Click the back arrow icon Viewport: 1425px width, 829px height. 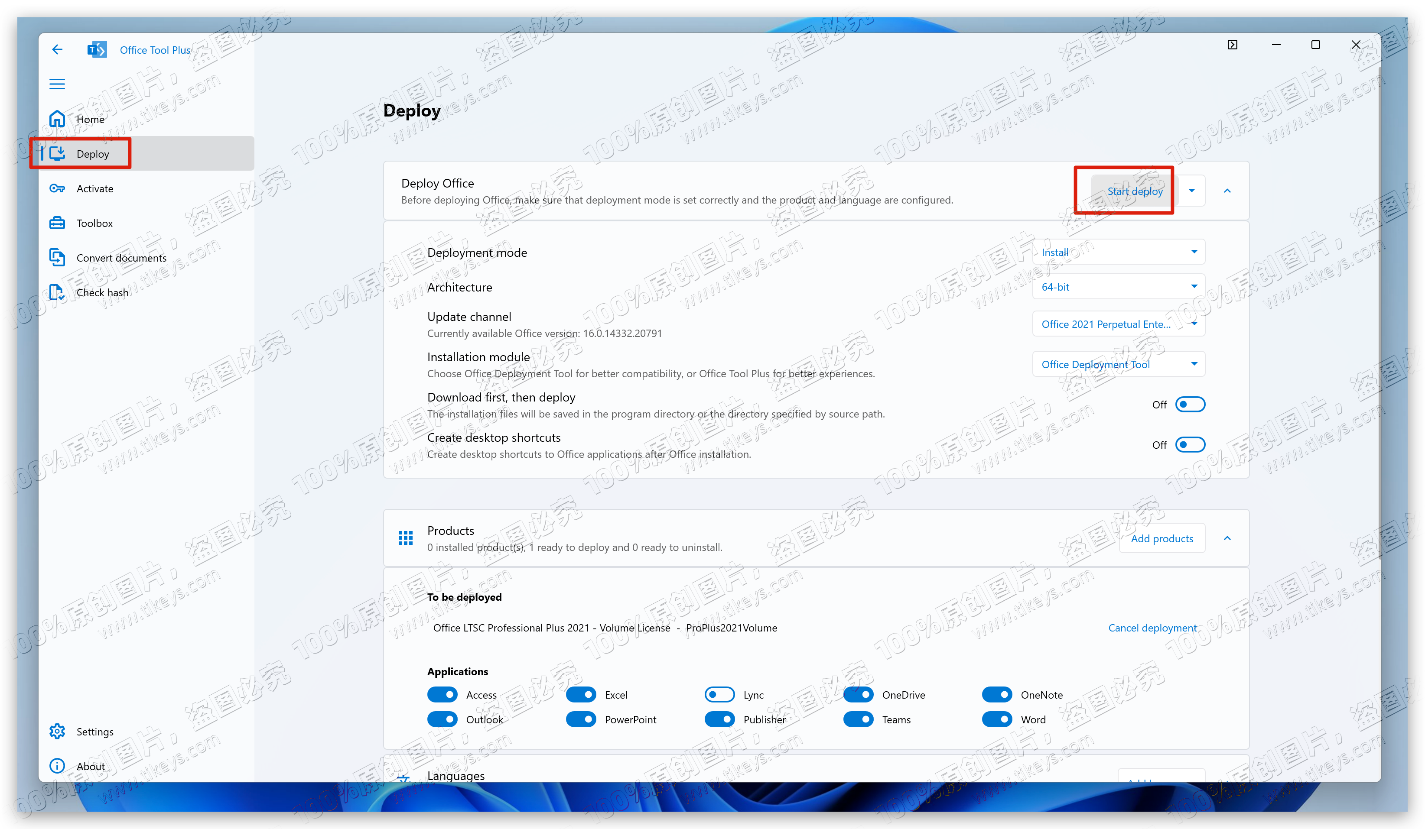coord(57,50)
